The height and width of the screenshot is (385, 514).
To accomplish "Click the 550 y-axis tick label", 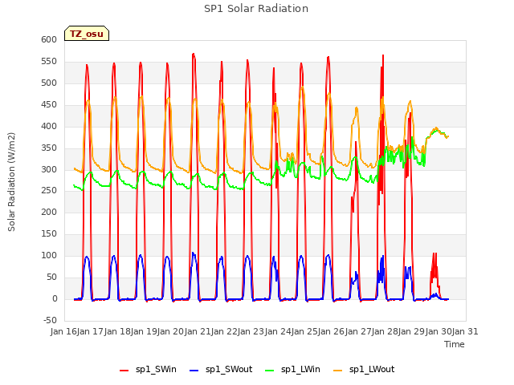I will pyautogui.click(x=49, y=61).
